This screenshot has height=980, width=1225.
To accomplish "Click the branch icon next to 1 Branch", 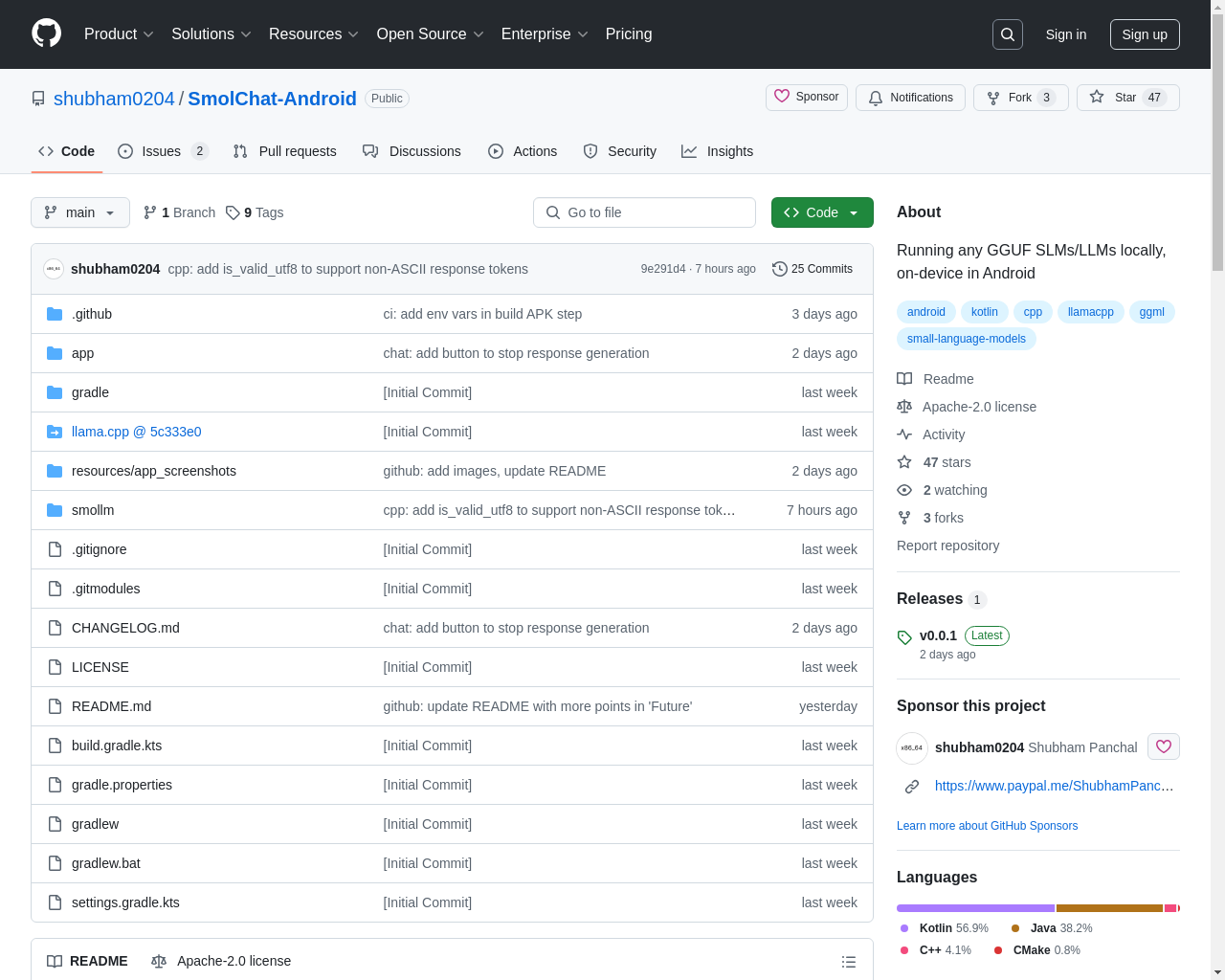I will click(x=150, y=212).
